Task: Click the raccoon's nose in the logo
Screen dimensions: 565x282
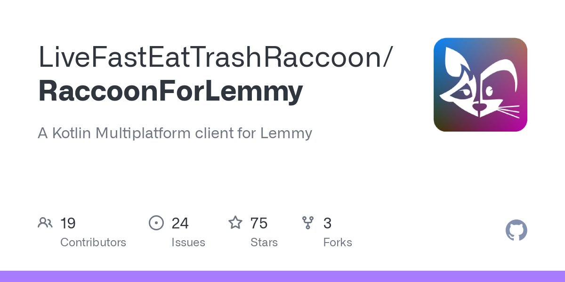Action: (480, 108)
